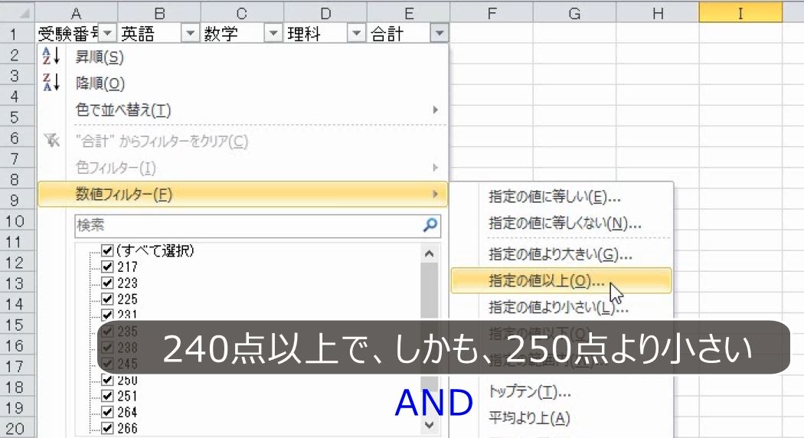This screenshot has height=438, width=804.
Task: Click the magnifier icon in search box
Action: 430,224
